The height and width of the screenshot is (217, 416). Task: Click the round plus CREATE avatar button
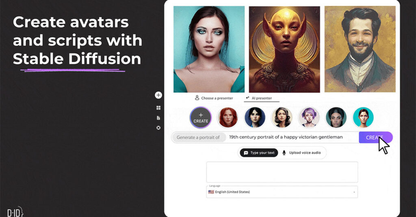201,118
